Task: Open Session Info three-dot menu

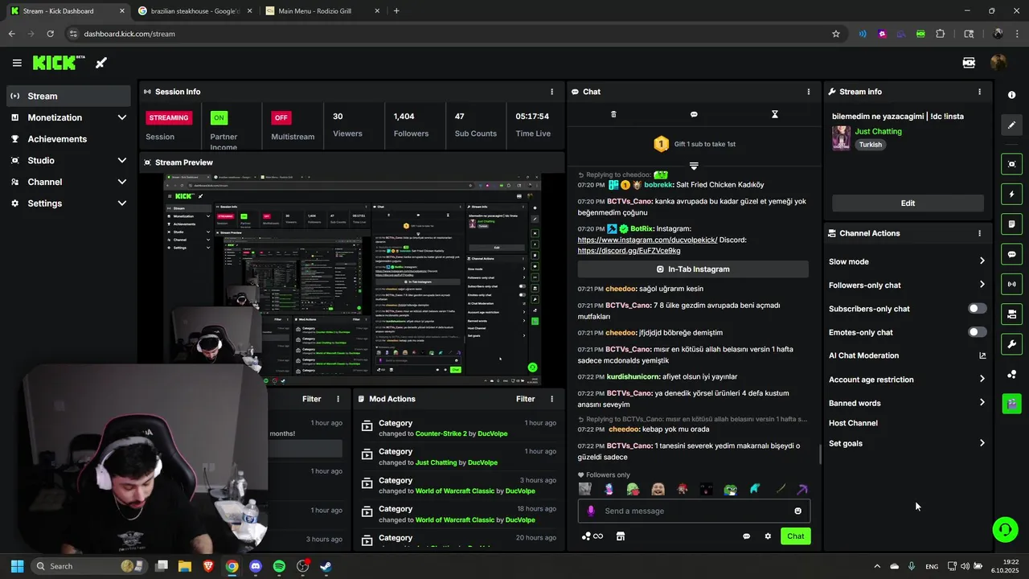Action: (551, 92)
